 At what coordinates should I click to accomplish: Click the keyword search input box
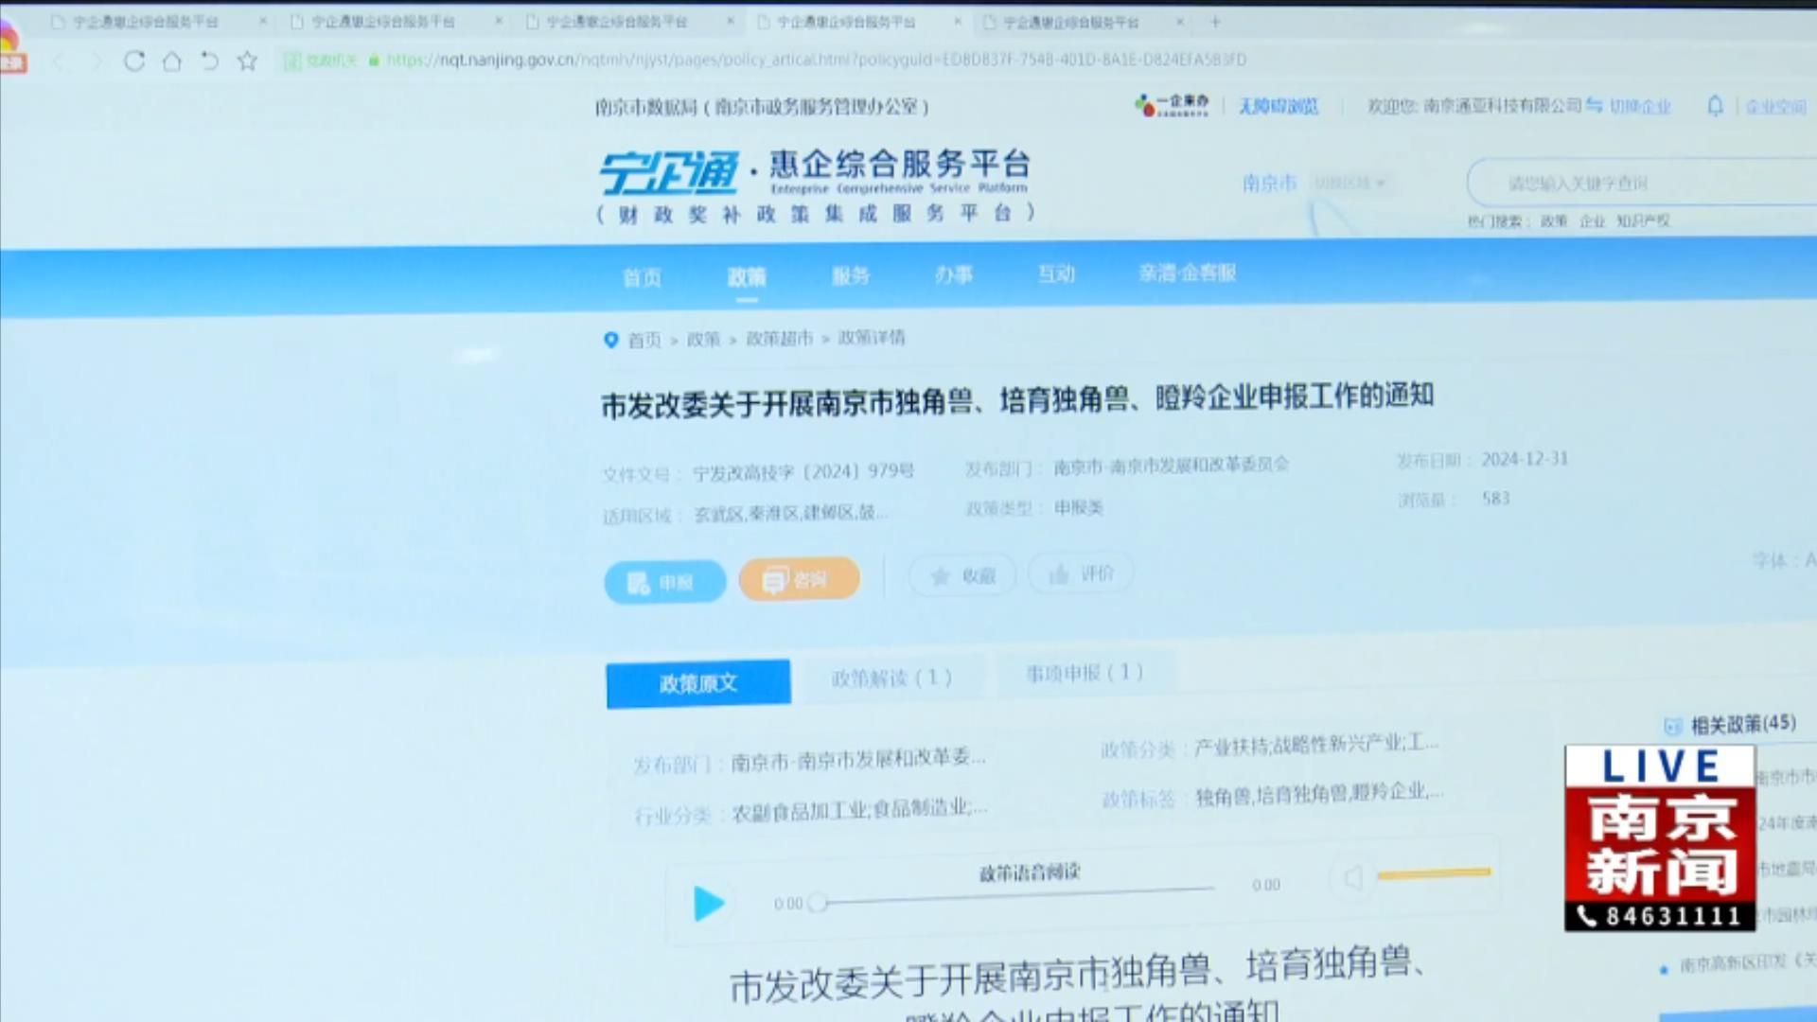1642,183
